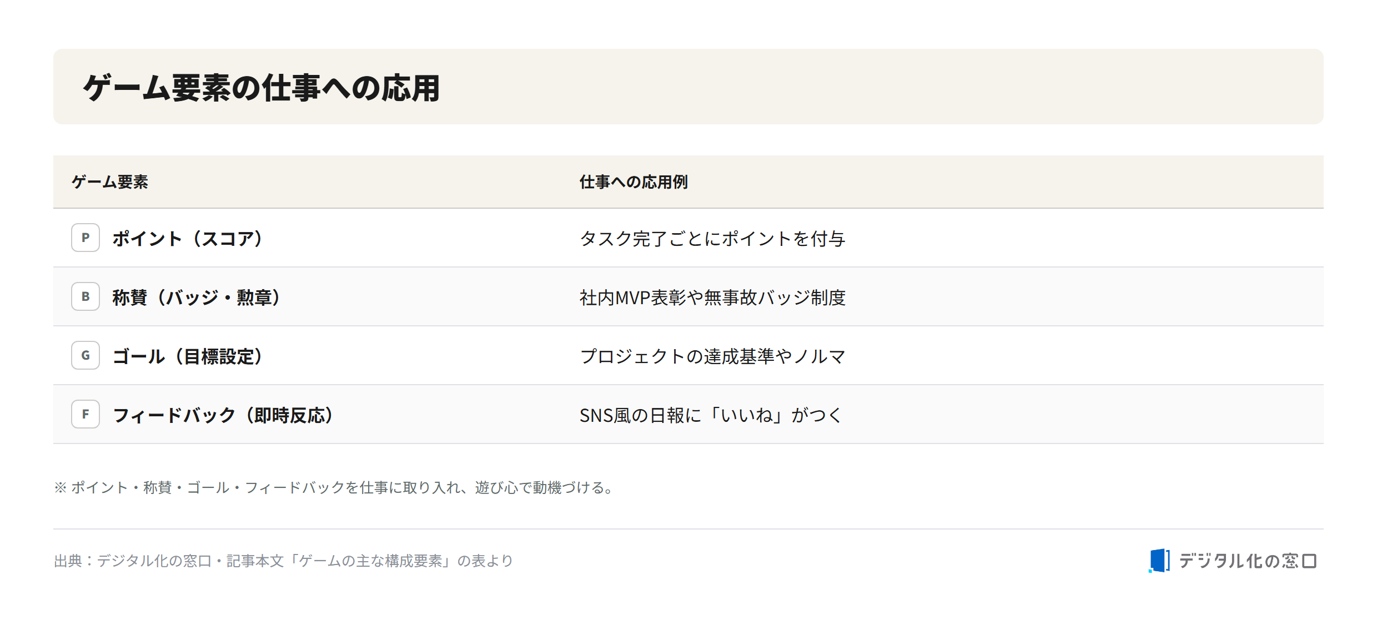Click the blue デジタル化の窓口 logo icon
Viewport: 1377px width, 625px height.
click(1159, 561)
